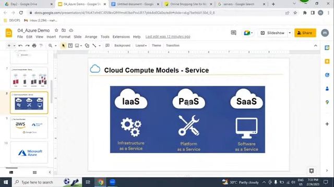Check the cloud document status icon

(x=71, y=30)
